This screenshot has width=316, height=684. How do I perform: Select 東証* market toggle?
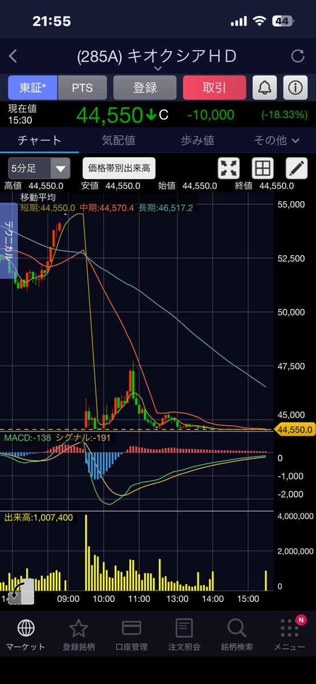coord(32,88)
